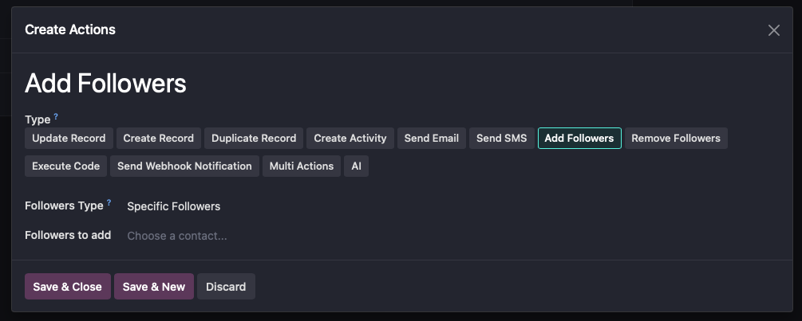Select the AI action type

[356, 166]
